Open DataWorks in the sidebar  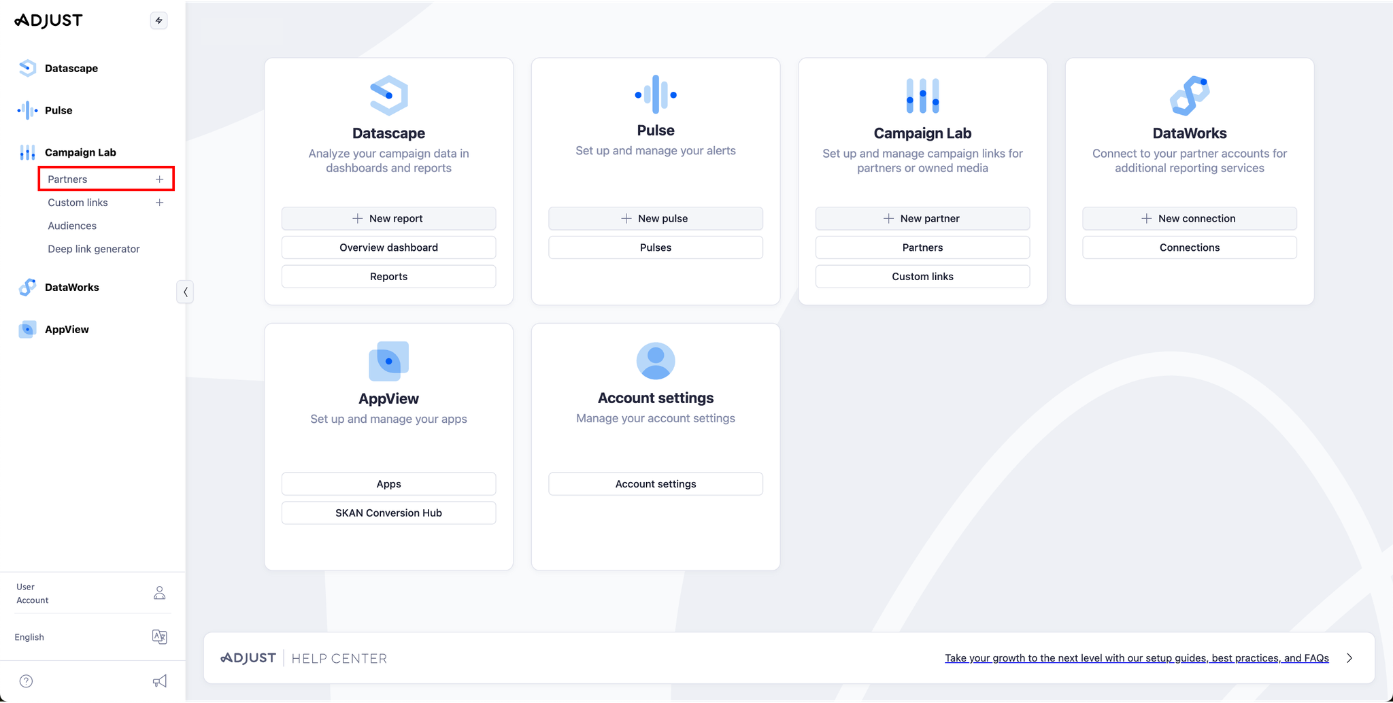pyautogui.click(x=72, y=287)
